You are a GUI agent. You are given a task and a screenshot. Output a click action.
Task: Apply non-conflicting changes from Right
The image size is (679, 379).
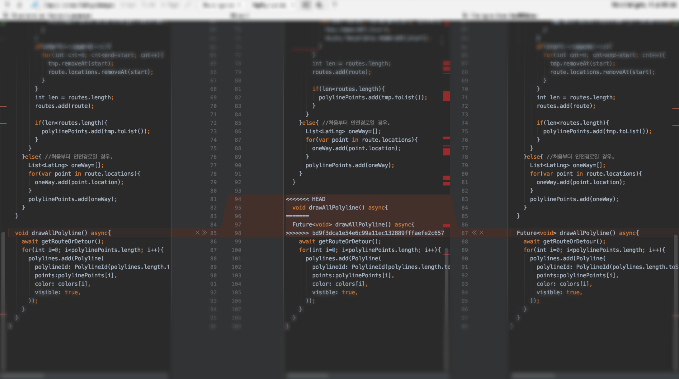point(170,5)
